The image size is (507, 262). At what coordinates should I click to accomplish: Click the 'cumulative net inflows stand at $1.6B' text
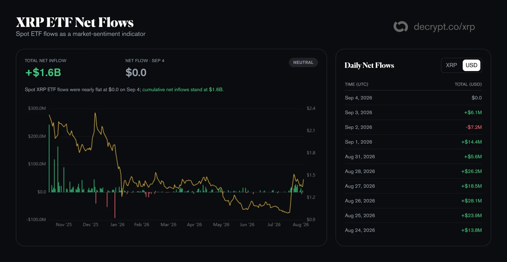coord(183,90)
